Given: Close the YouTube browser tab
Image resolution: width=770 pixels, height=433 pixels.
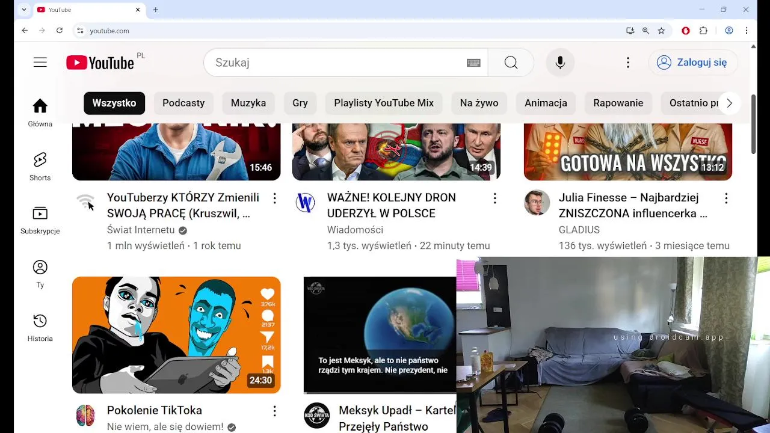Looking at the screenshot, I should tap(138, 10).
